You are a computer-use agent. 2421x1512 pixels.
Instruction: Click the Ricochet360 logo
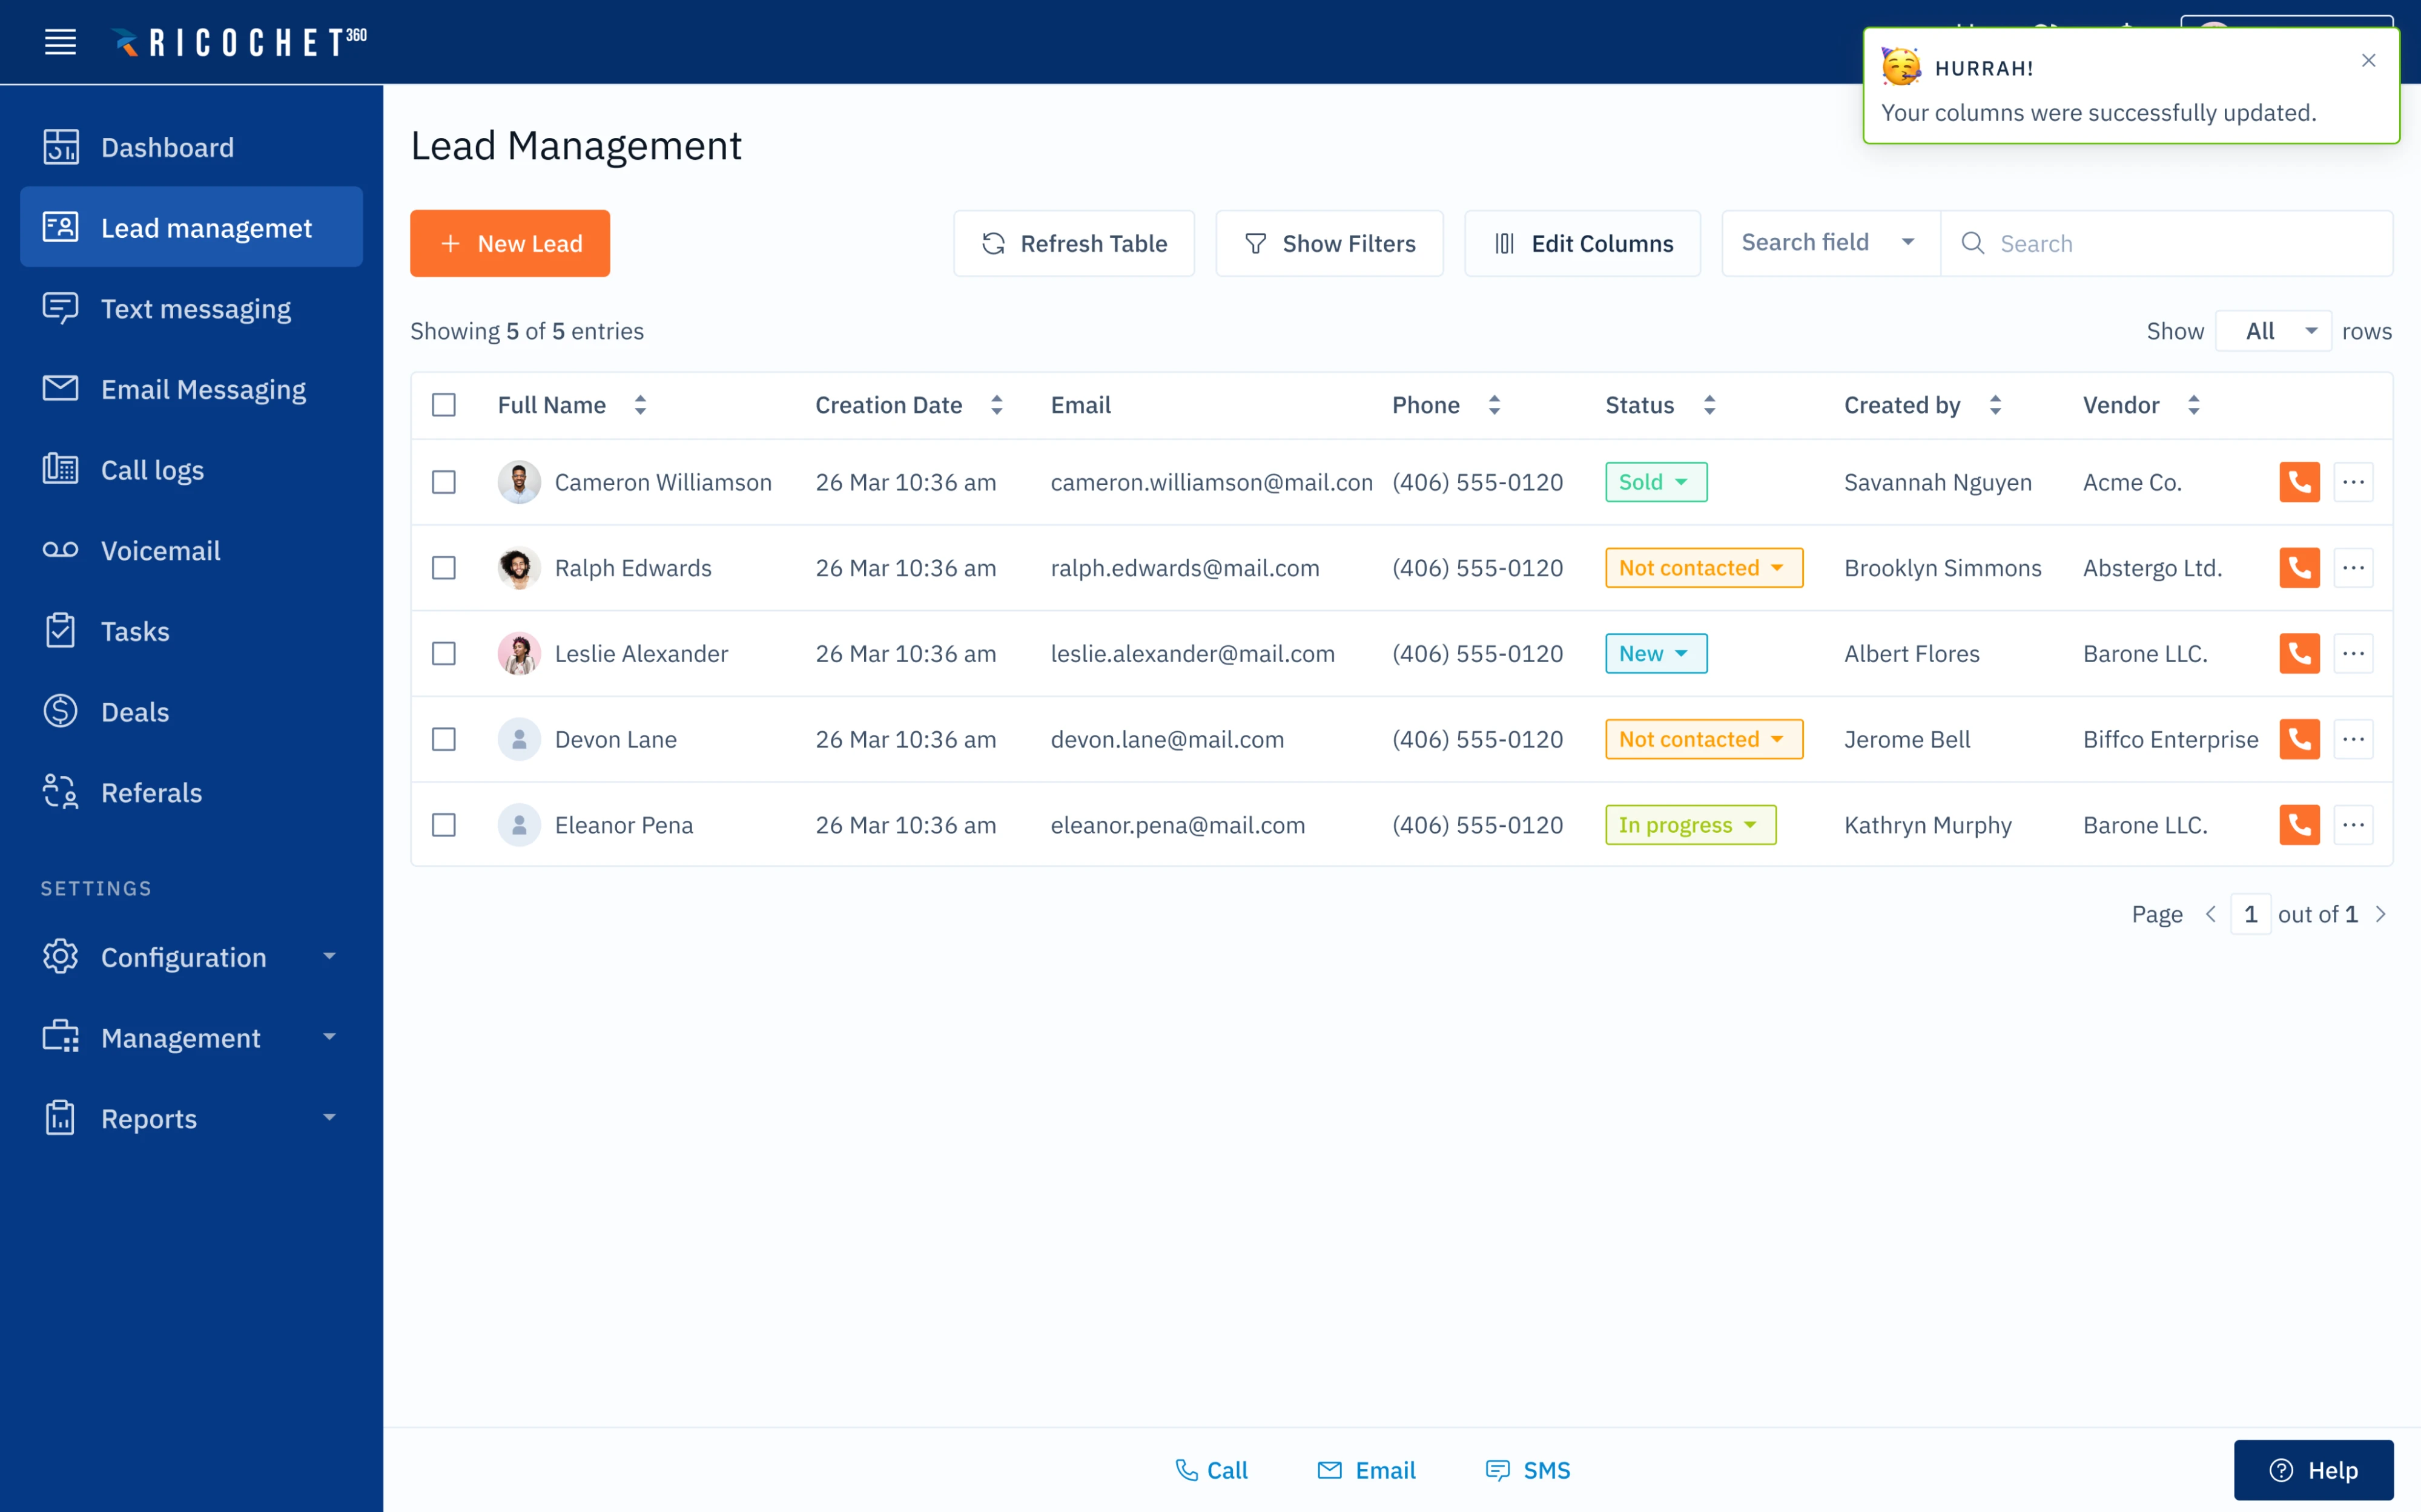pyautogui.click(x=238, y=42)
